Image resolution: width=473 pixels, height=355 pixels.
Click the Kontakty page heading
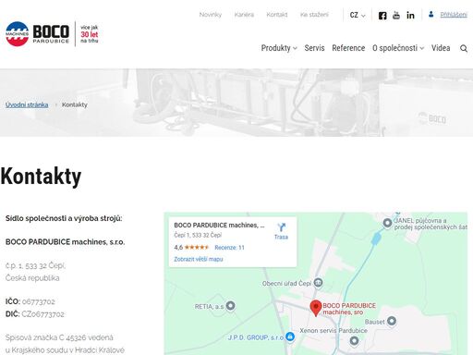pos(41,177)
